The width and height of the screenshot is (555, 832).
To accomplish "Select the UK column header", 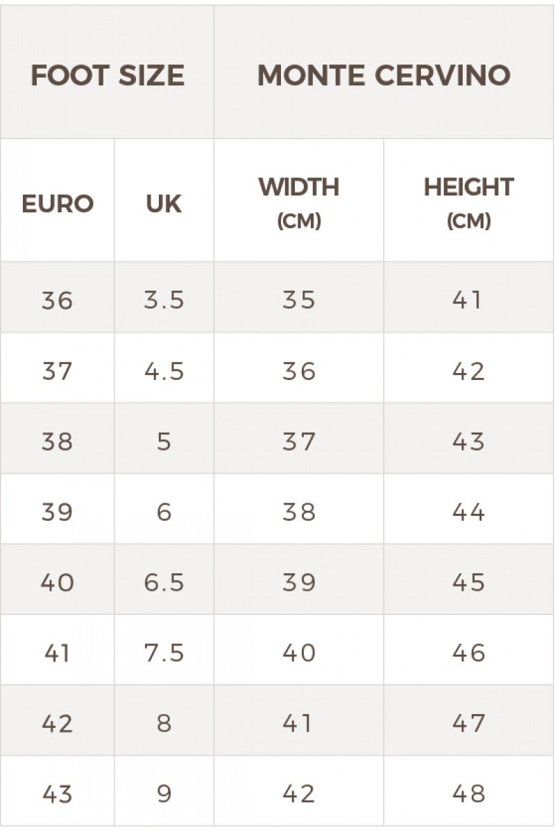I will tap(164, 204).
